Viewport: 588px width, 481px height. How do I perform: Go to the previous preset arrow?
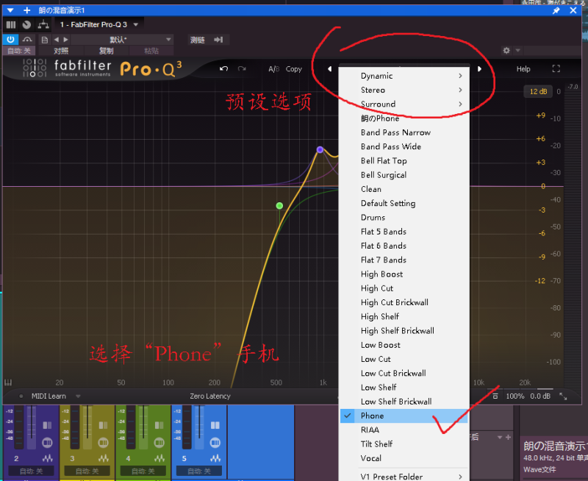click(x=329, y=69)
